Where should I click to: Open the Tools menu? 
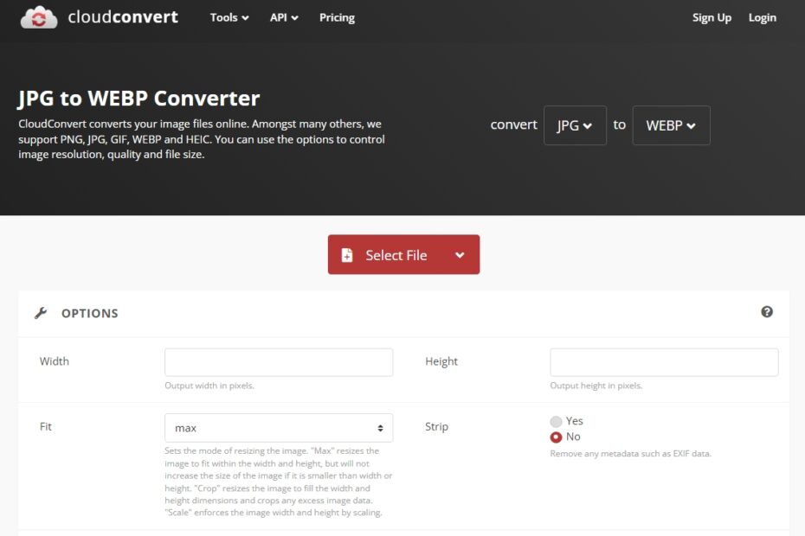click(x=229, y=17)
